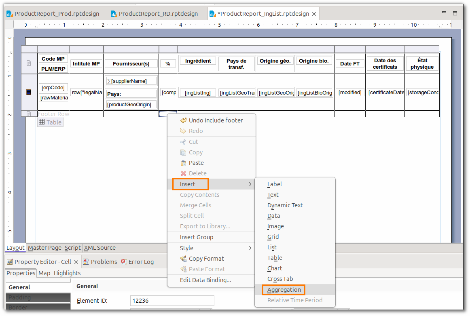Switch to the Layout tab
470x316 pixels.
click(x=15, y=248)
